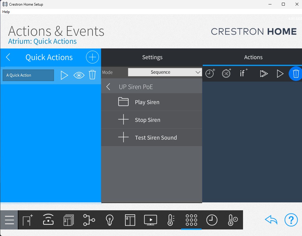
Task: Open the clock schedule icon
Action: click(212, 220)
